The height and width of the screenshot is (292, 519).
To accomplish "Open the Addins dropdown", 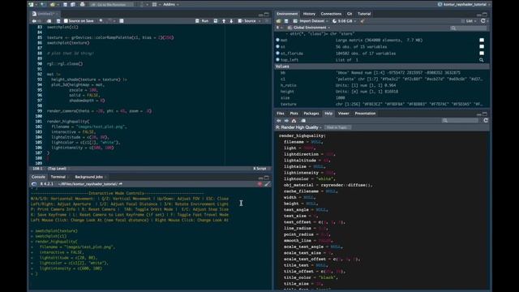I will point(171,4).
